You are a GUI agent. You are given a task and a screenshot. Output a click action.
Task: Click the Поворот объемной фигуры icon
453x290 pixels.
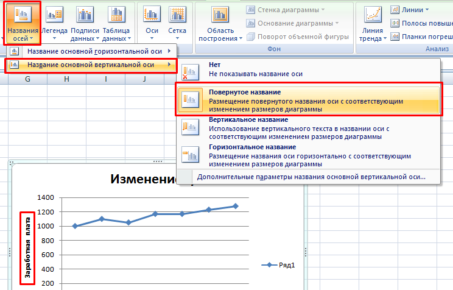pos(250,37)
